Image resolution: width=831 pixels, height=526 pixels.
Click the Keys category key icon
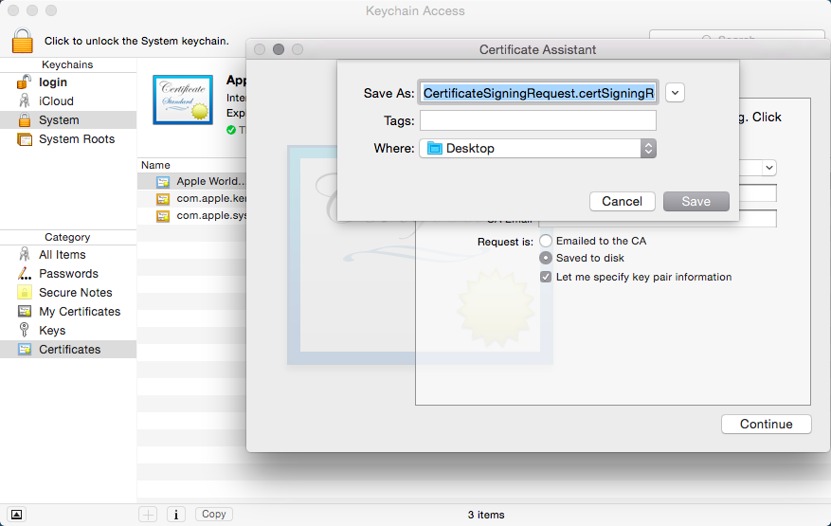(x=24, y=330)
